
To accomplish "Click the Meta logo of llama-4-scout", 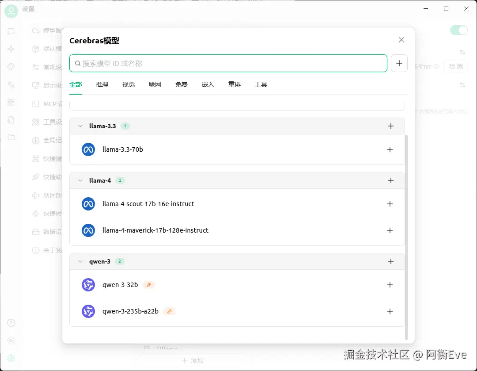I will pyautogui.click(x=88, y=204).
